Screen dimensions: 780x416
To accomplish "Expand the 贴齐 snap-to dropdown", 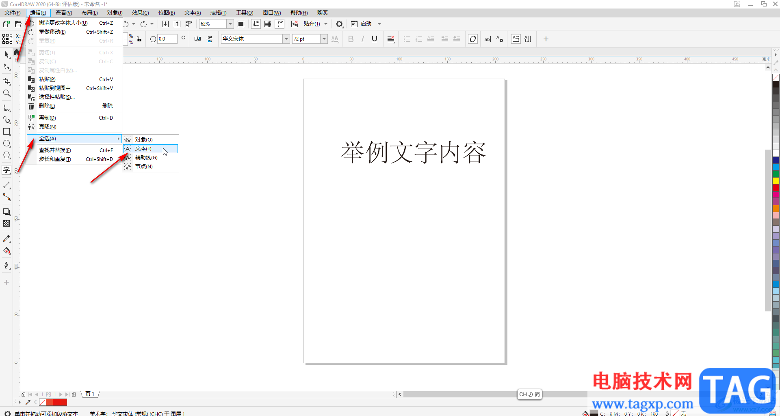I will click(326, 24).
